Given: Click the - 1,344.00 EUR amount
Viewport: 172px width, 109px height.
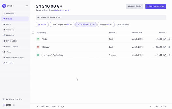Looking at the screenshot, I should [x=160, y=47].
